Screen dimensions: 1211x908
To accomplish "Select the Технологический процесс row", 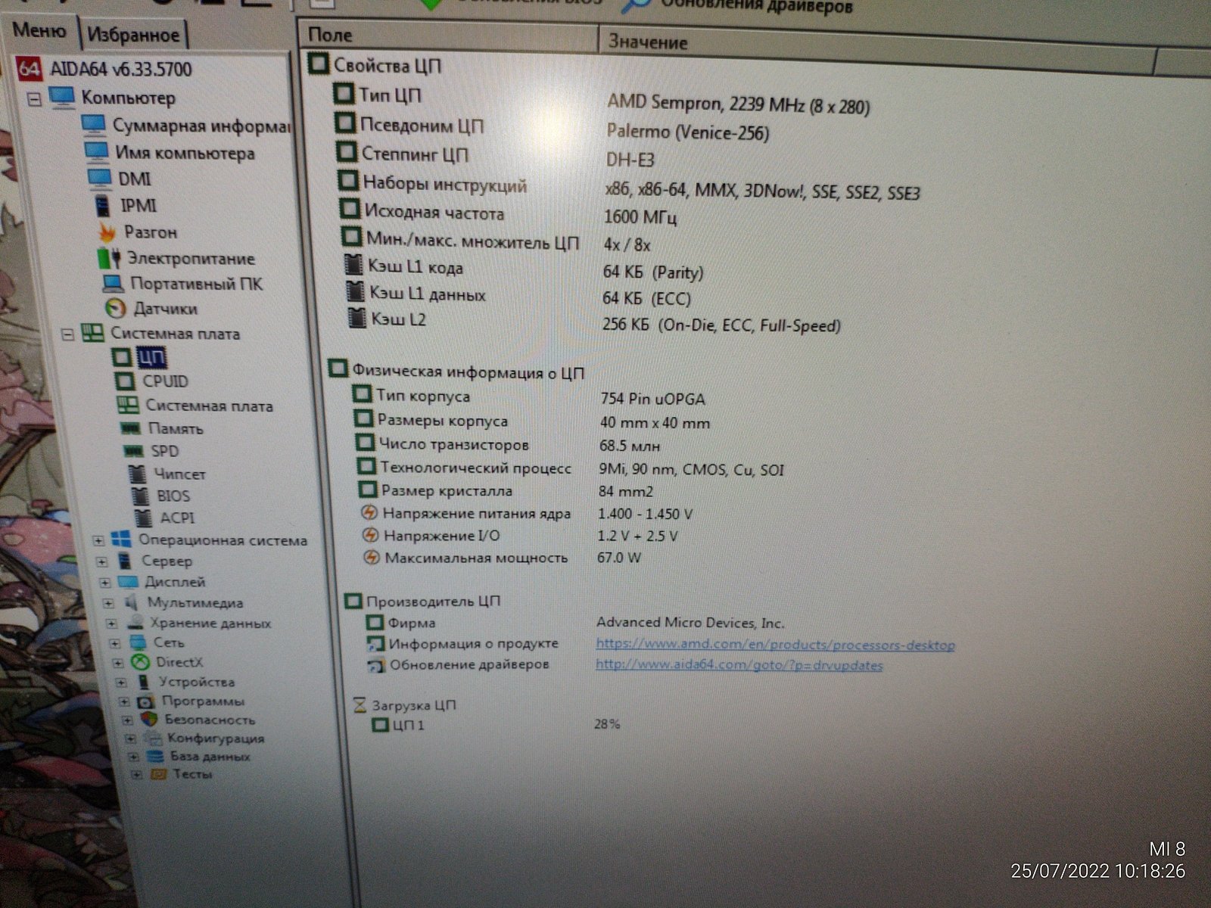I will 571,468.
